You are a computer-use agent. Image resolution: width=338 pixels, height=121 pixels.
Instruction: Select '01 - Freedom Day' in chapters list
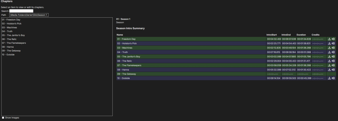click(x=11, y=20)
